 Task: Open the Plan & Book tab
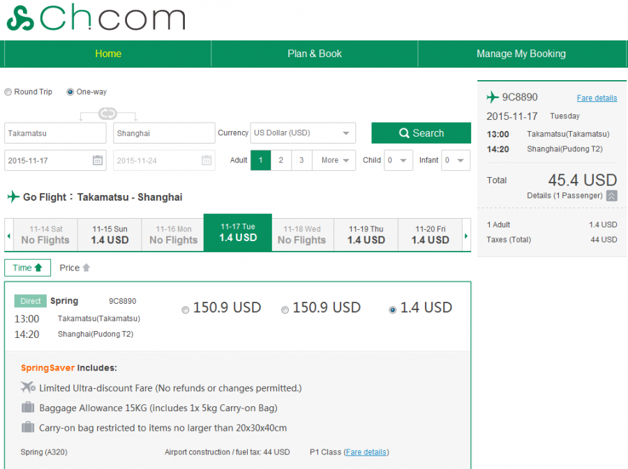[315, 54]
